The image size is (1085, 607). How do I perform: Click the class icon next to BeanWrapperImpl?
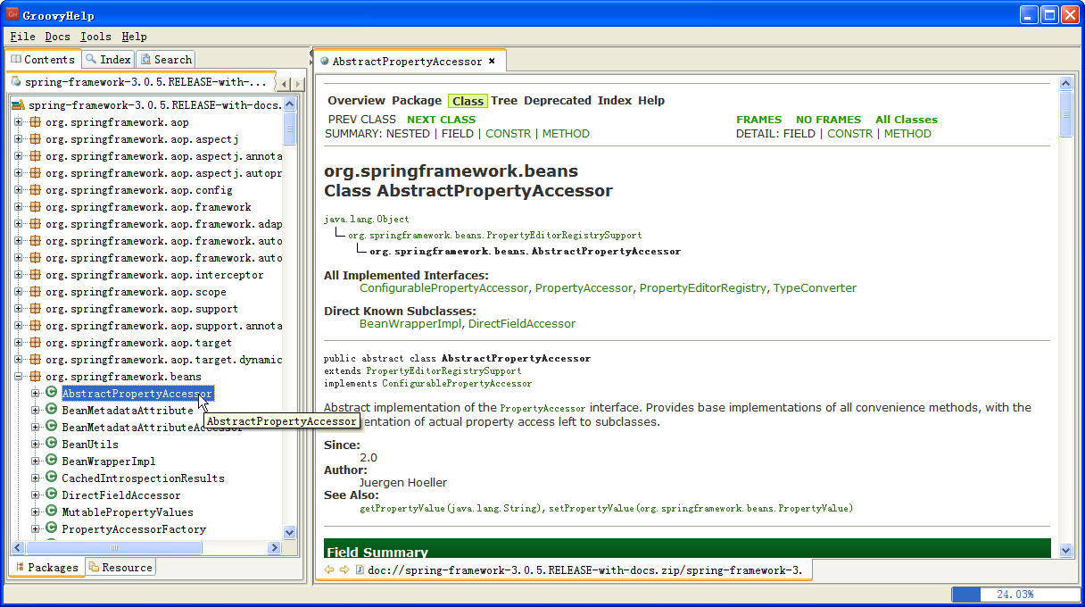pos(52,461)
